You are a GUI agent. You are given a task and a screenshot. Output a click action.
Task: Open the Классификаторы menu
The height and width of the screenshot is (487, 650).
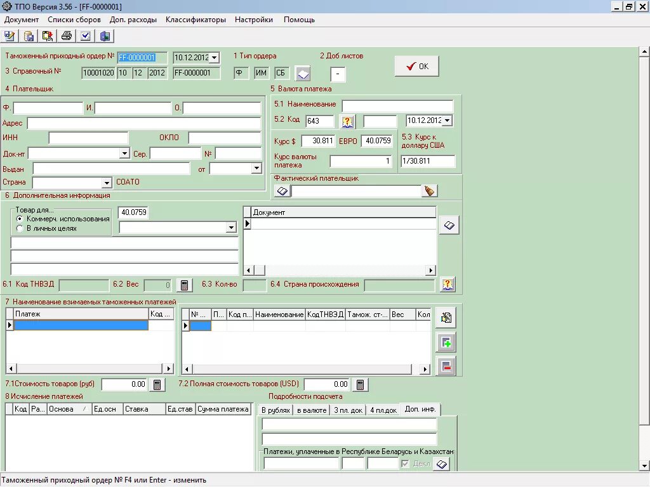(x=196, y=20)
